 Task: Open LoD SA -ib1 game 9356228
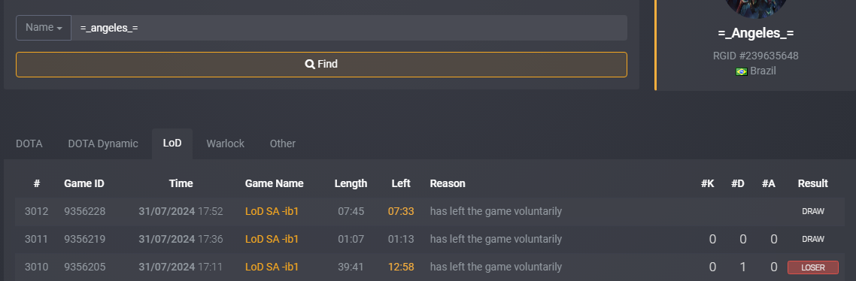[272, 211]
